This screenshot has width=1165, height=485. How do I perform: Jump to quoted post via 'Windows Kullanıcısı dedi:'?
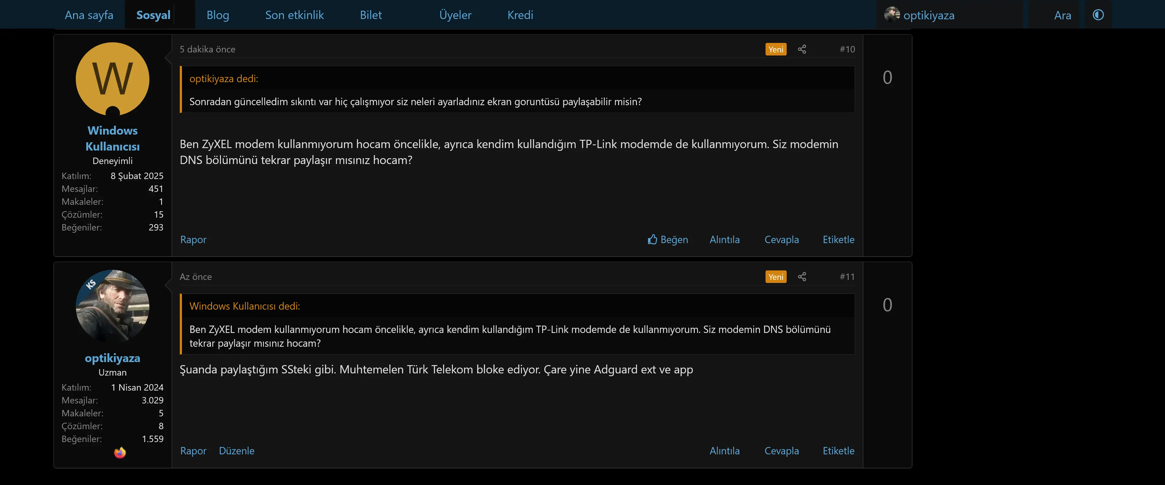point(245,306)
